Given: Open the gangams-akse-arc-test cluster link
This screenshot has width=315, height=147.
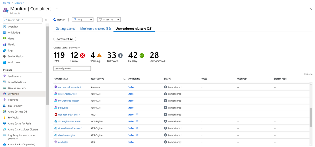Looking at the screenshot, I should 69,87.
